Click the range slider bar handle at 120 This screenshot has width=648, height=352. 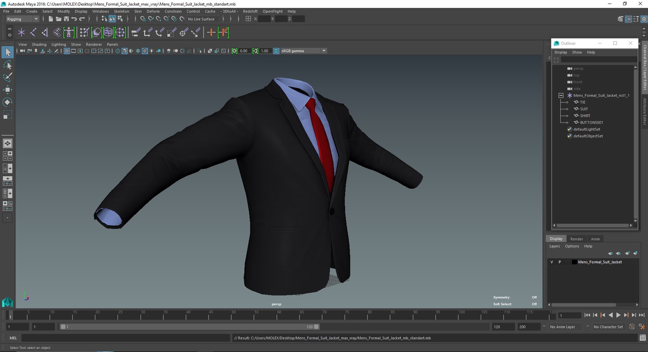coord(316,327)
